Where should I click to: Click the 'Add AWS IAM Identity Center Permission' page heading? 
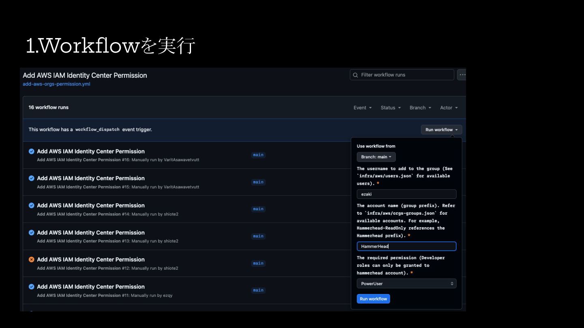pyautogui.click(x=85, y=75)
